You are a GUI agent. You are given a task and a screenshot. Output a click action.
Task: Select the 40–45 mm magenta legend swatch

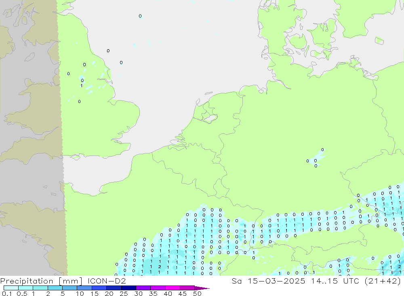click(173, 288)
